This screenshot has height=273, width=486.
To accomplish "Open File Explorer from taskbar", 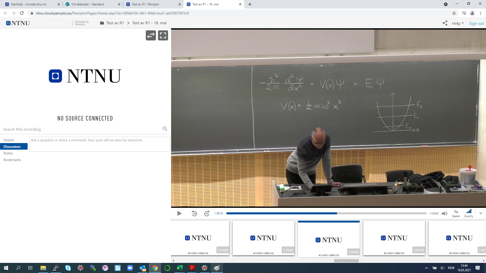I will click(x=43, y=268).
